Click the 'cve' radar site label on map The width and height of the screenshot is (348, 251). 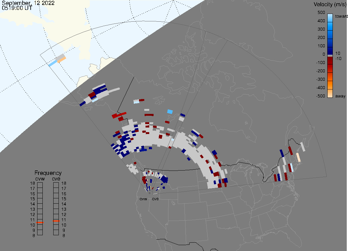click(x=155, y=199)
